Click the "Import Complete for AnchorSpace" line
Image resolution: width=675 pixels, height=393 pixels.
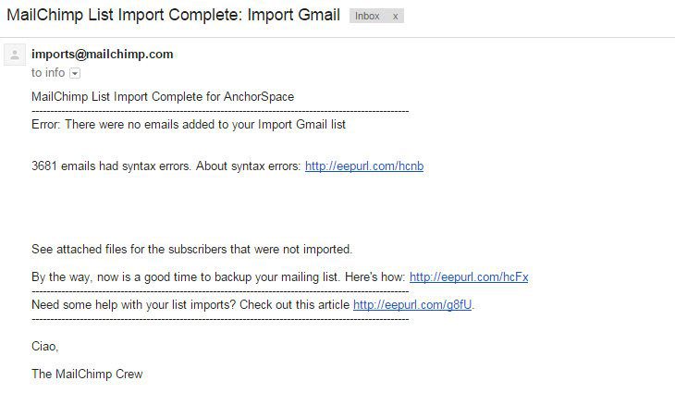163,96
